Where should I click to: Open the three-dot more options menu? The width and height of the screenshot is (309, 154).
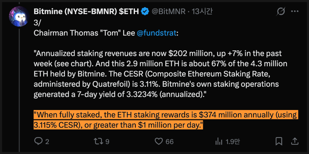pyautogui.click(x=295, y=12)
